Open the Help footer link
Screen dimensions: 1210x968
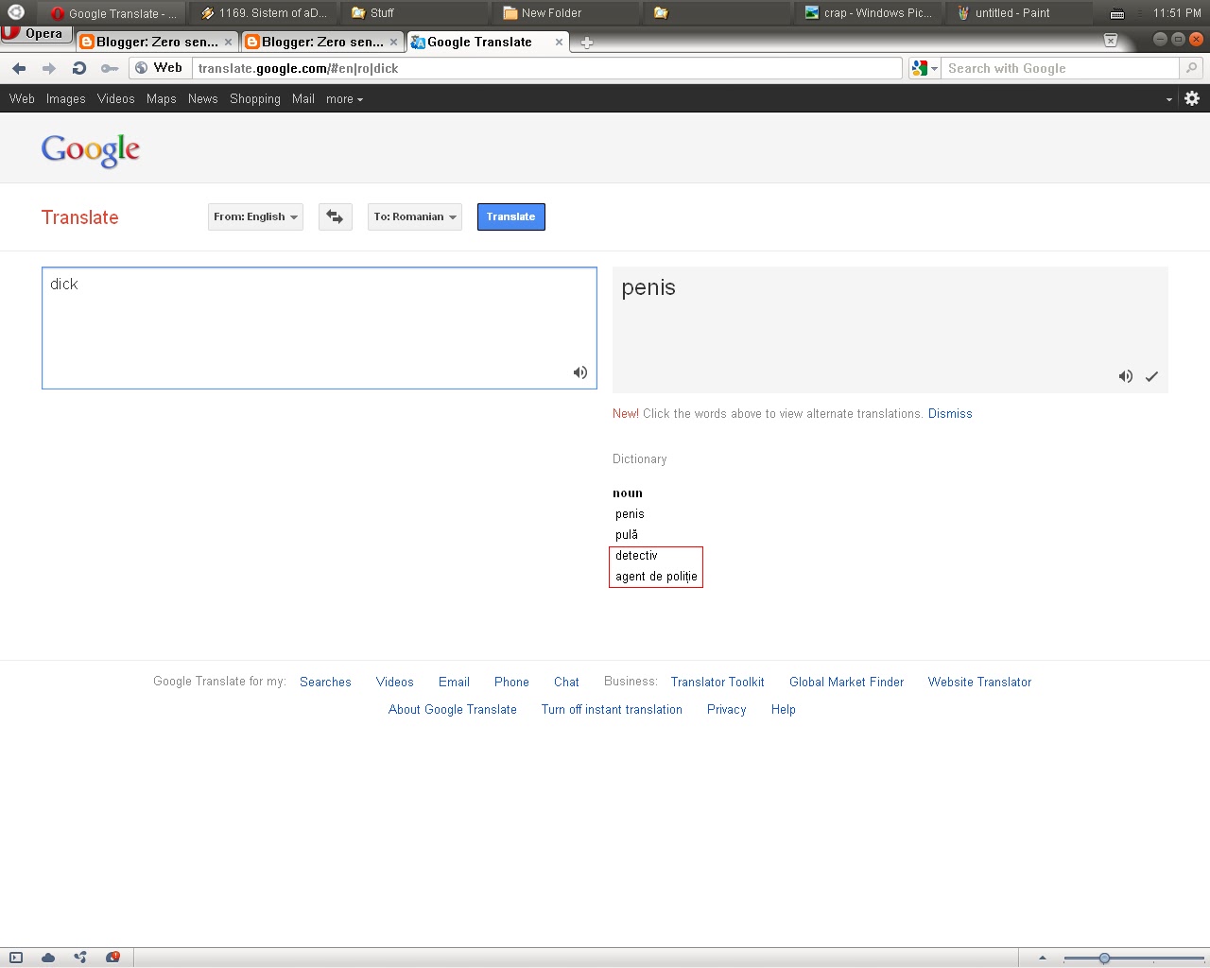click(x=783, y=709)
